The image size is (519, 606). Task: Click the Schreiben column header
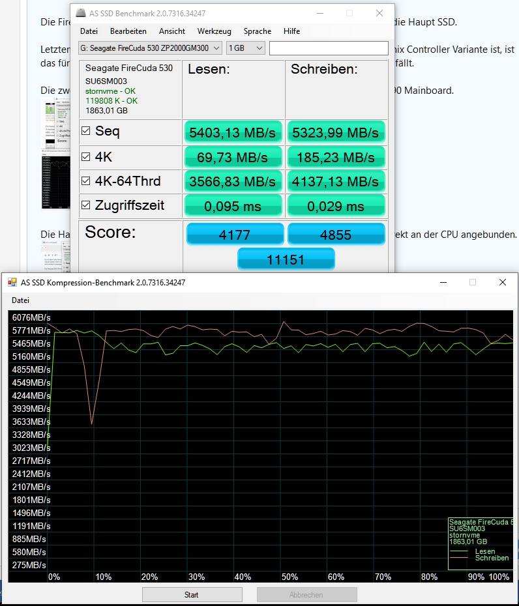tap(324, 69)
